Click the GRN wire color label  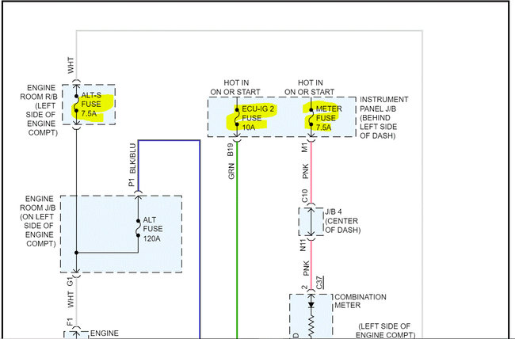point(231,171)
